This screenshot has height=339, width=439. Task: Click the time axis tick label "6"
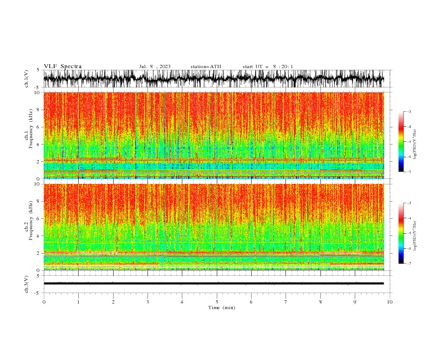click(x=251, y=302)
